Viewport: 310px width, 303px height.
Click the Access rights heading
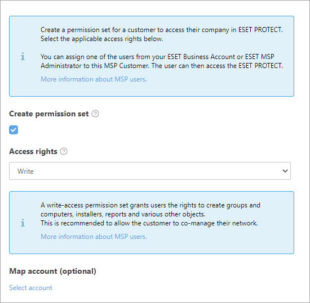(33, 152)
